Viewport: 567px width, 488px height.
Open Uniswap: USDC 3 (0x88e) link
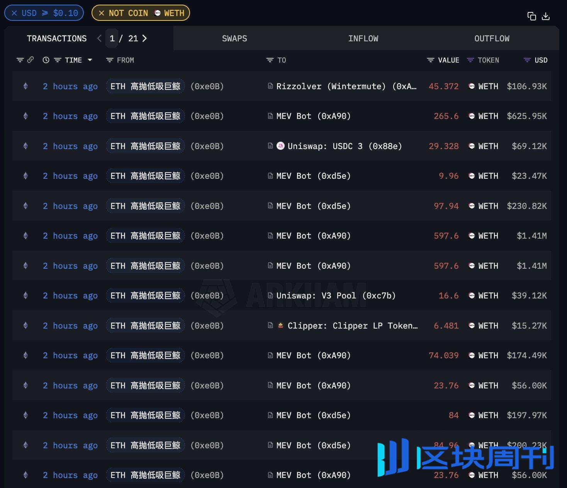tap(344, 146)
